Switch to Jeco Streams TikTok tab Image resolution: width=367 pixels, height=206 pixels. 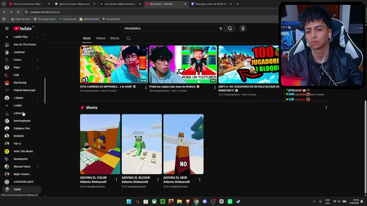pyautogui.click(x=120, y=4)
